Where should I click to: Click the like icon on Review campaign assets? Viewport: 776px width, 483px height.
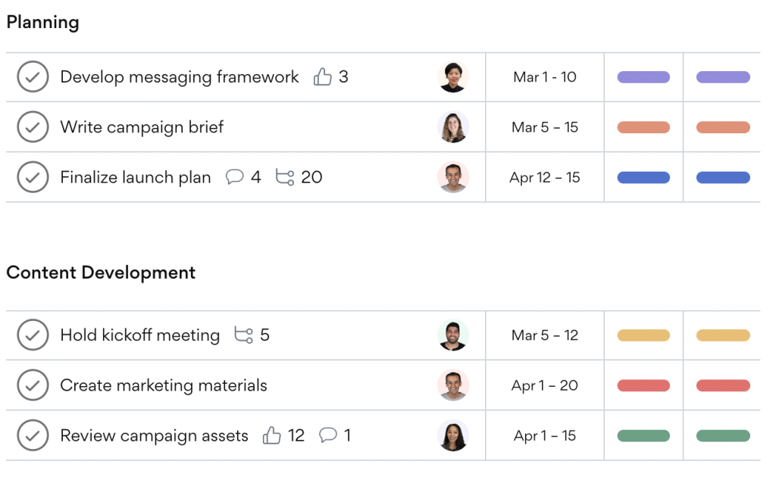pyautogui.click(x=274, y=435)
